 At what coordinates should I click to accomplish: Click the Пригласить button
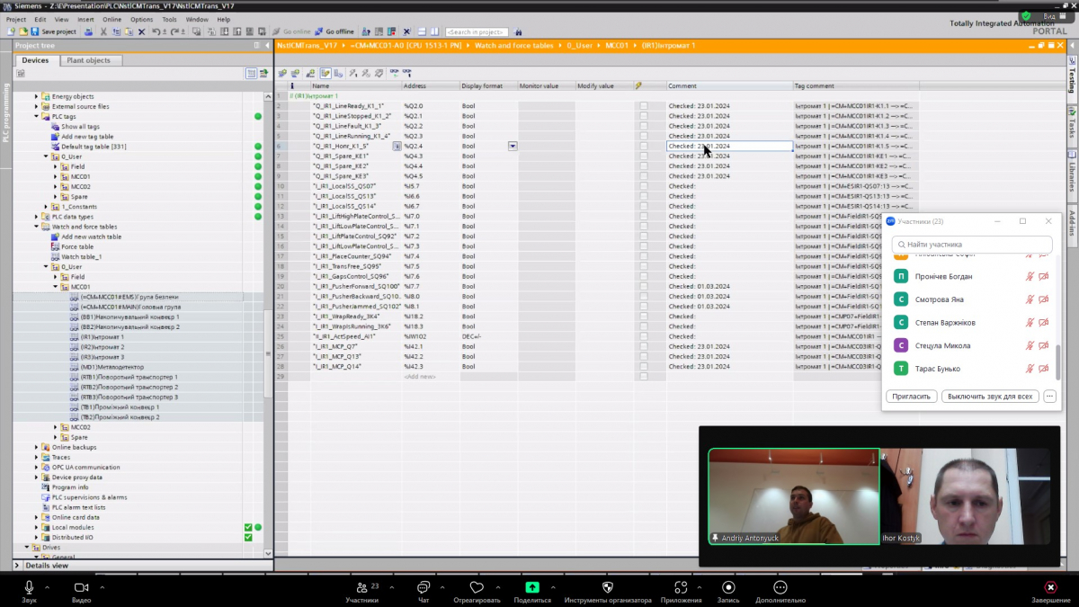[912, 397]
